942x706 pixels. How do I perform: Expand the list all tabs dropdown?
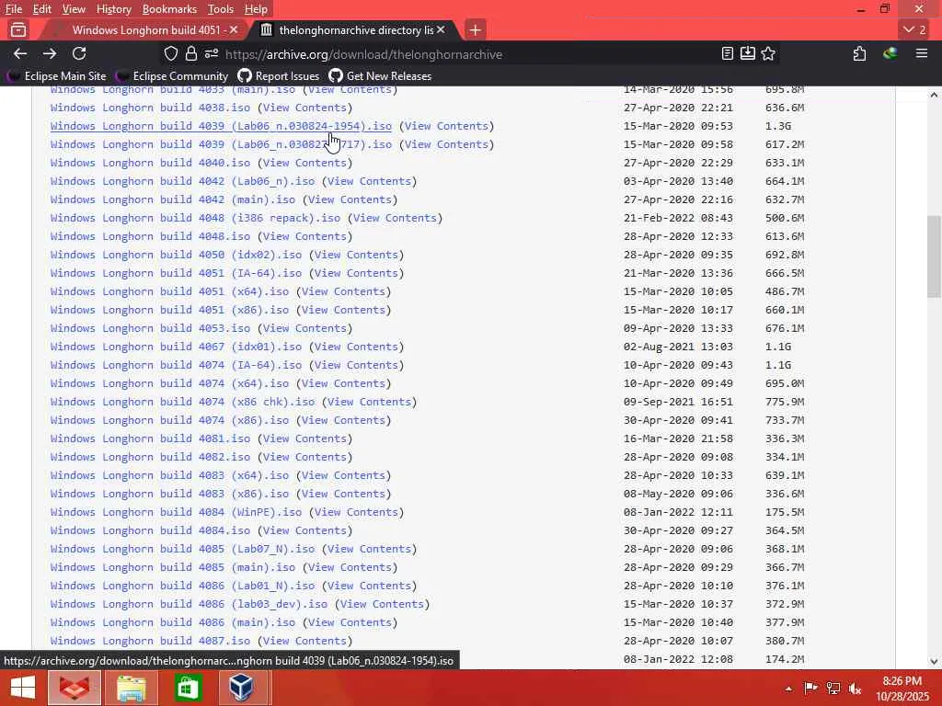(914, 29)
